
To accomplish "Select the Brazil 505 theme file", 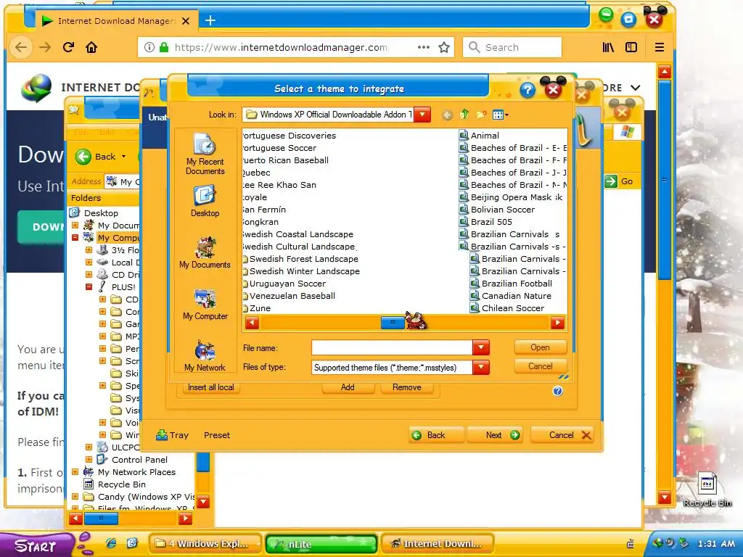I will coord(485,222).
